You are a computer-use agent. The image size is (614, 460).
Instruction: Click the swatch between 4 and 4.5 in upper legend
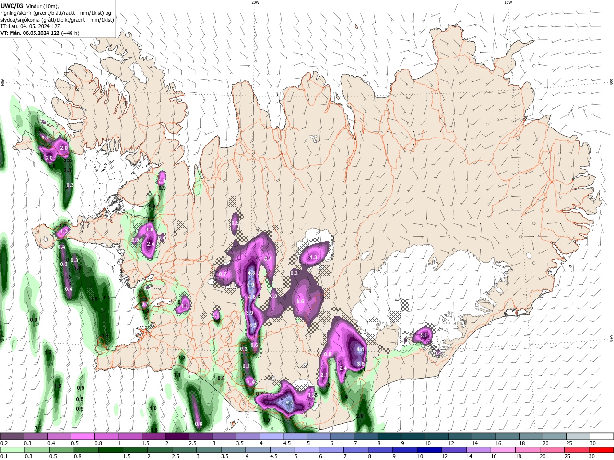272,436
